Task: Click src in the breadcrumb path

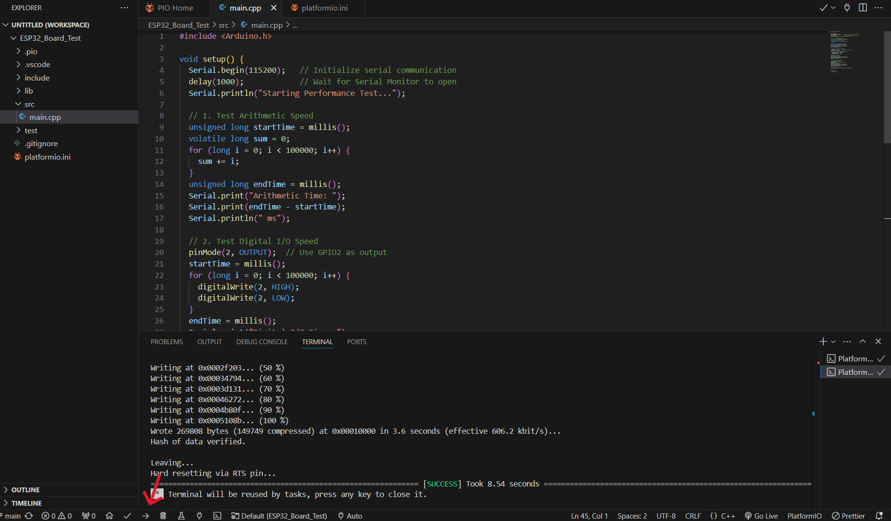Action: [224, 25]
